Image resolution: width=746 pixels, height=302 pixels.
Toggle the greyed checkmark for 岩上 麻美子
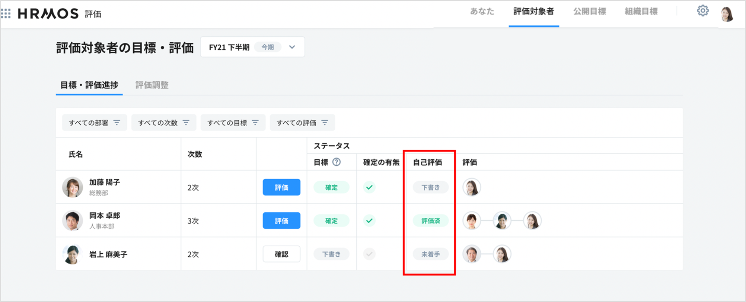(369, 254)
